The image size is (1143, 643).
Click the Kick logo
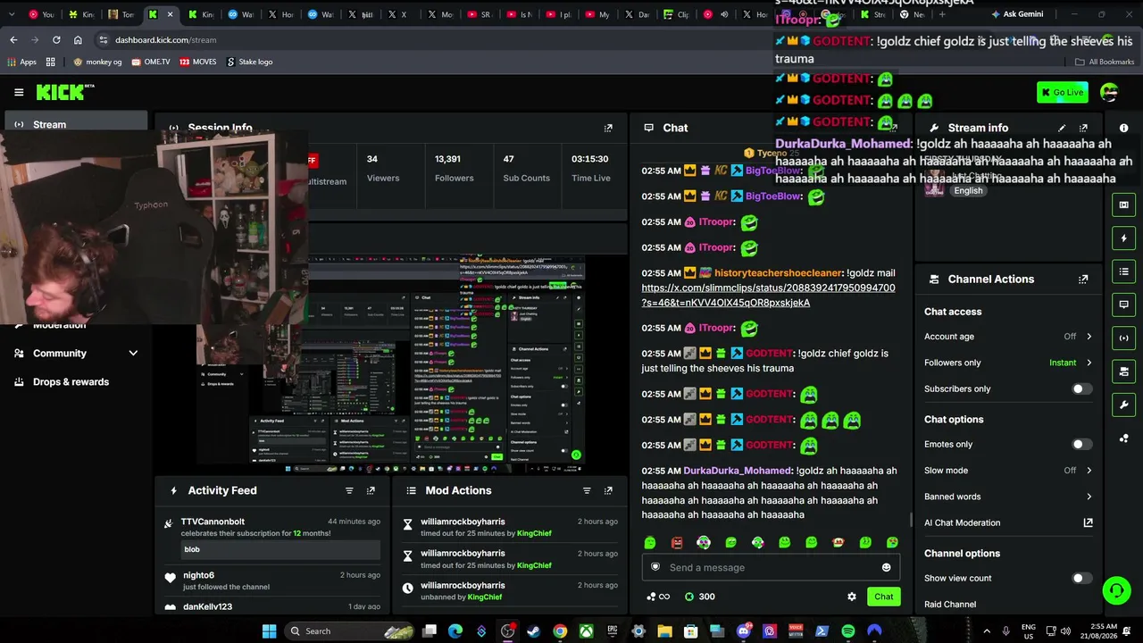click(x=64, y=92)
